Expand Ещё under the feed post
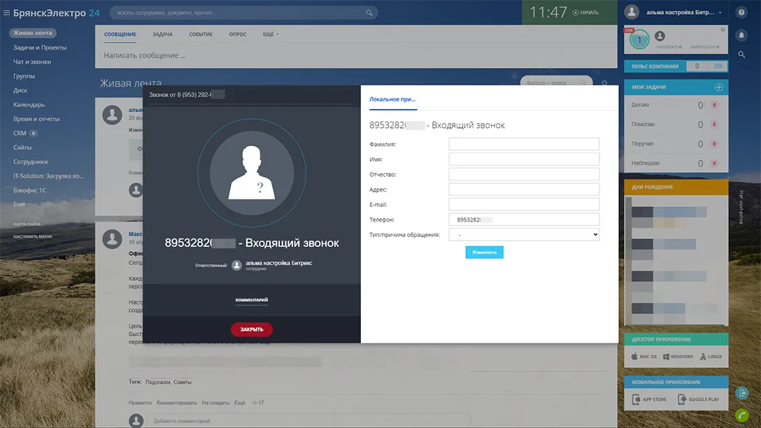Screen dimensions: 761x428 click(240, 403)
